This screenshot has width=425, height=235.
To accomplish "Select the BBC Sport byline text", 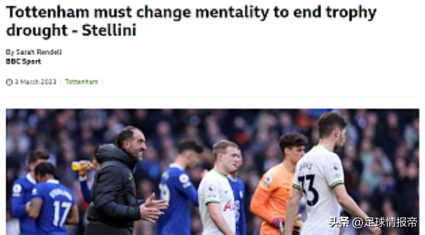I will (x=24, y=61).
